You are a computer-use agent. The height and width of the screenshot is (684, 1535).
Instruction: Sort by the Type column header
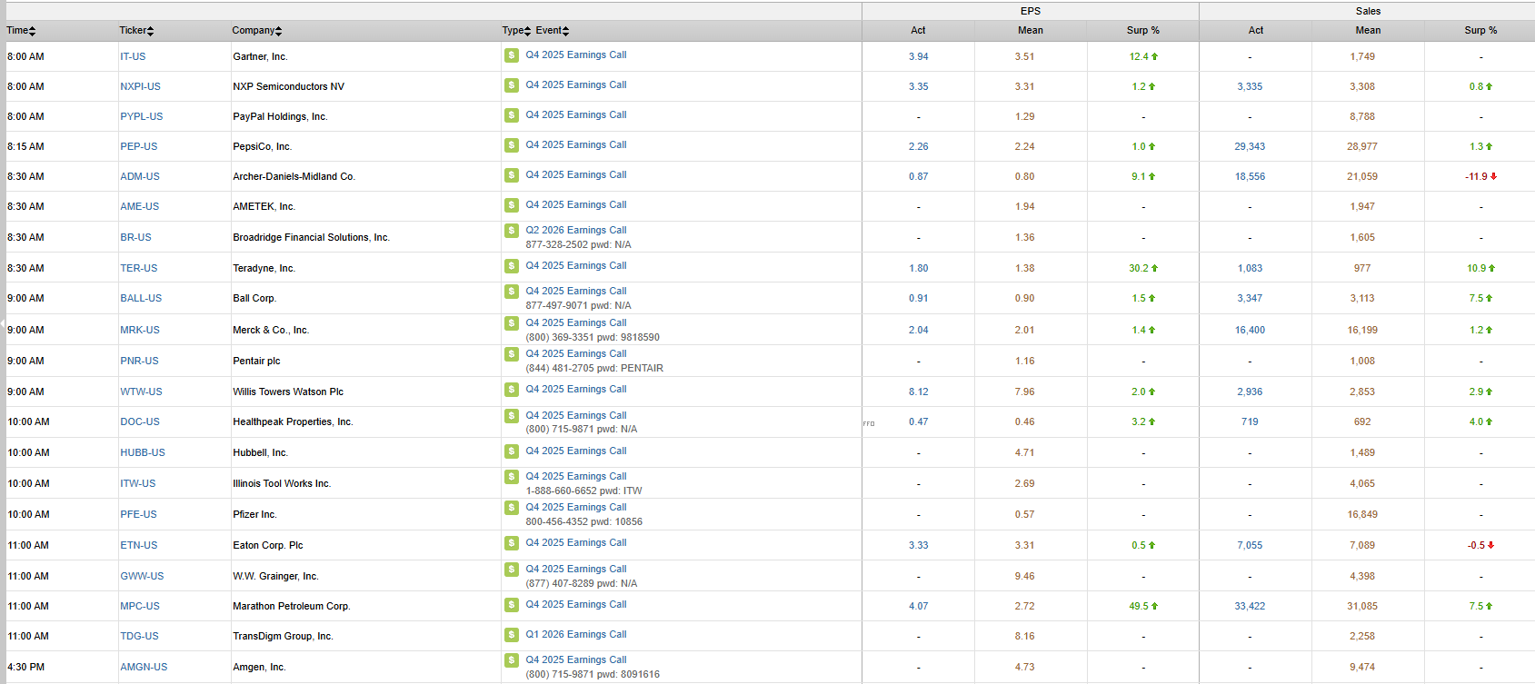pyautogui.click(x=516, y=31)
